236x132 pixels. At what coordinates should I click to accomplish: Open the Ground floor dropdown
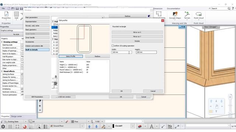point(82,126)
